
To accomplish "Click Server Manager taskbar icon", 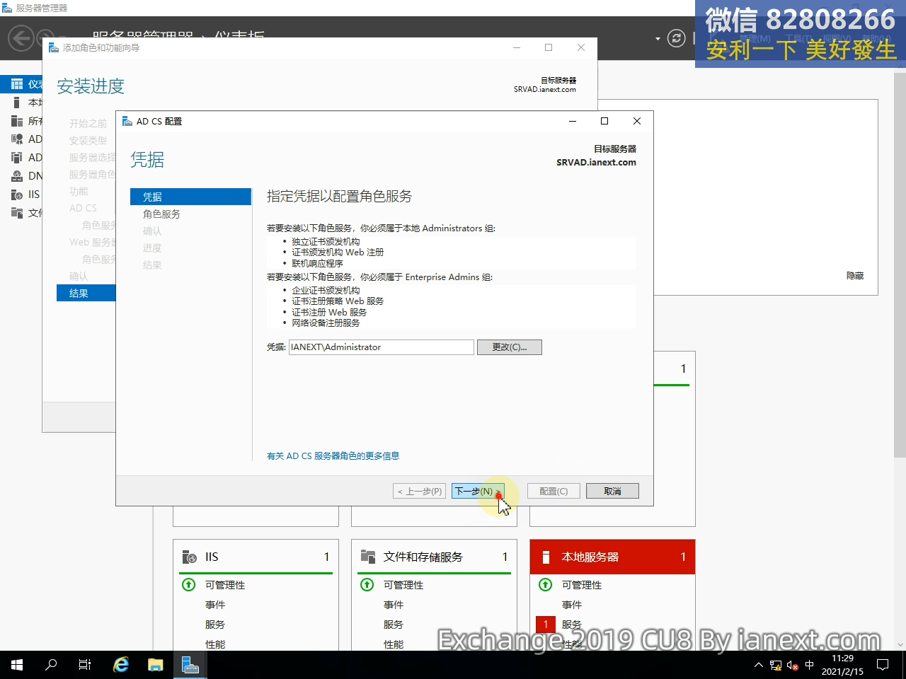I will point(190,665).
